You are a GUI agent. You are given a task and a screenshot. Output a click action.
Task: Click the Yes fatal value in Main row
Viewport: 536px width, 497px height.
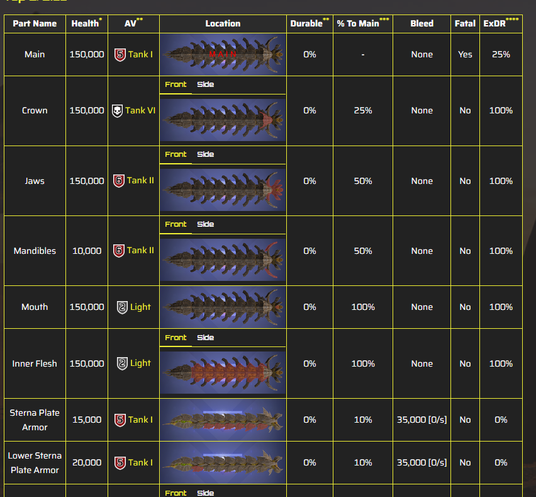(465, 54)
